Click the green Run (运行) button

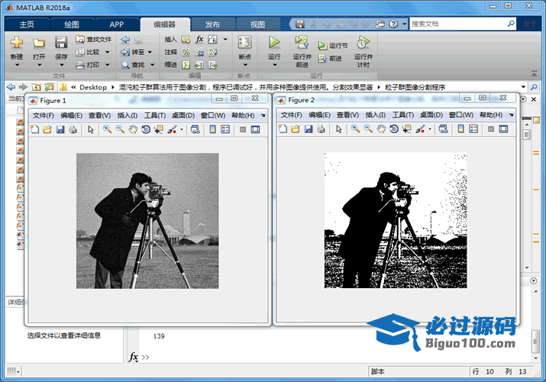point(274,43)
